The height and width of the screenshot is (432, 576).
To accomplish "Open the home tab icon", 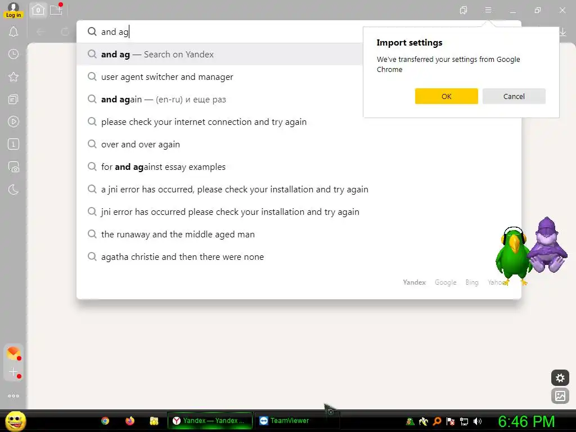I will (x=38, y=10).
